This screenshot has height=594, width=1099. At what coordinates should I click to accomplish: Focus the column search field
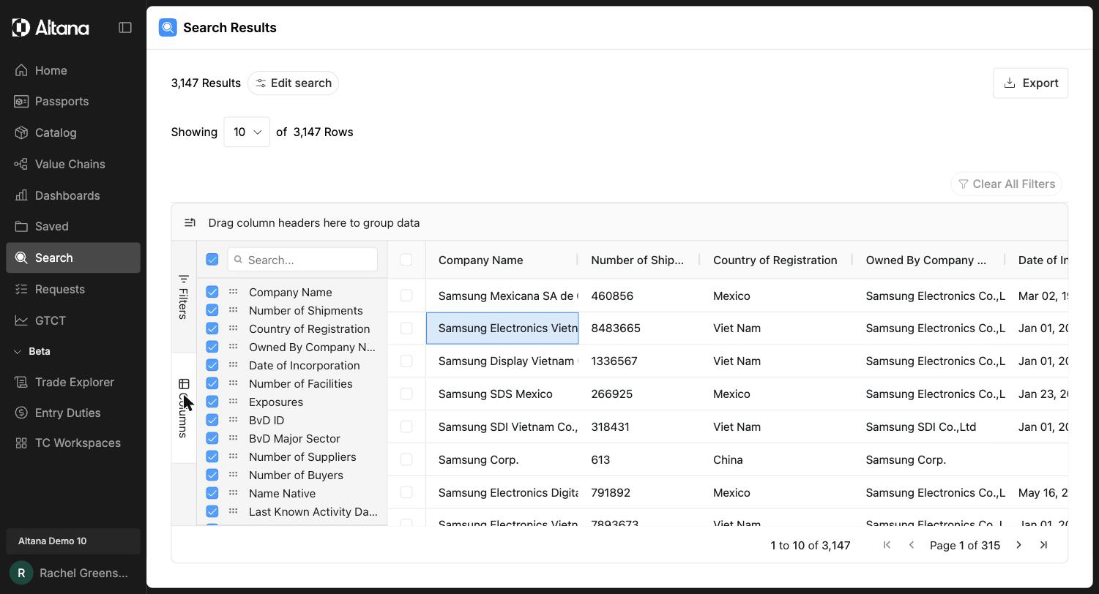pos(302,260)
